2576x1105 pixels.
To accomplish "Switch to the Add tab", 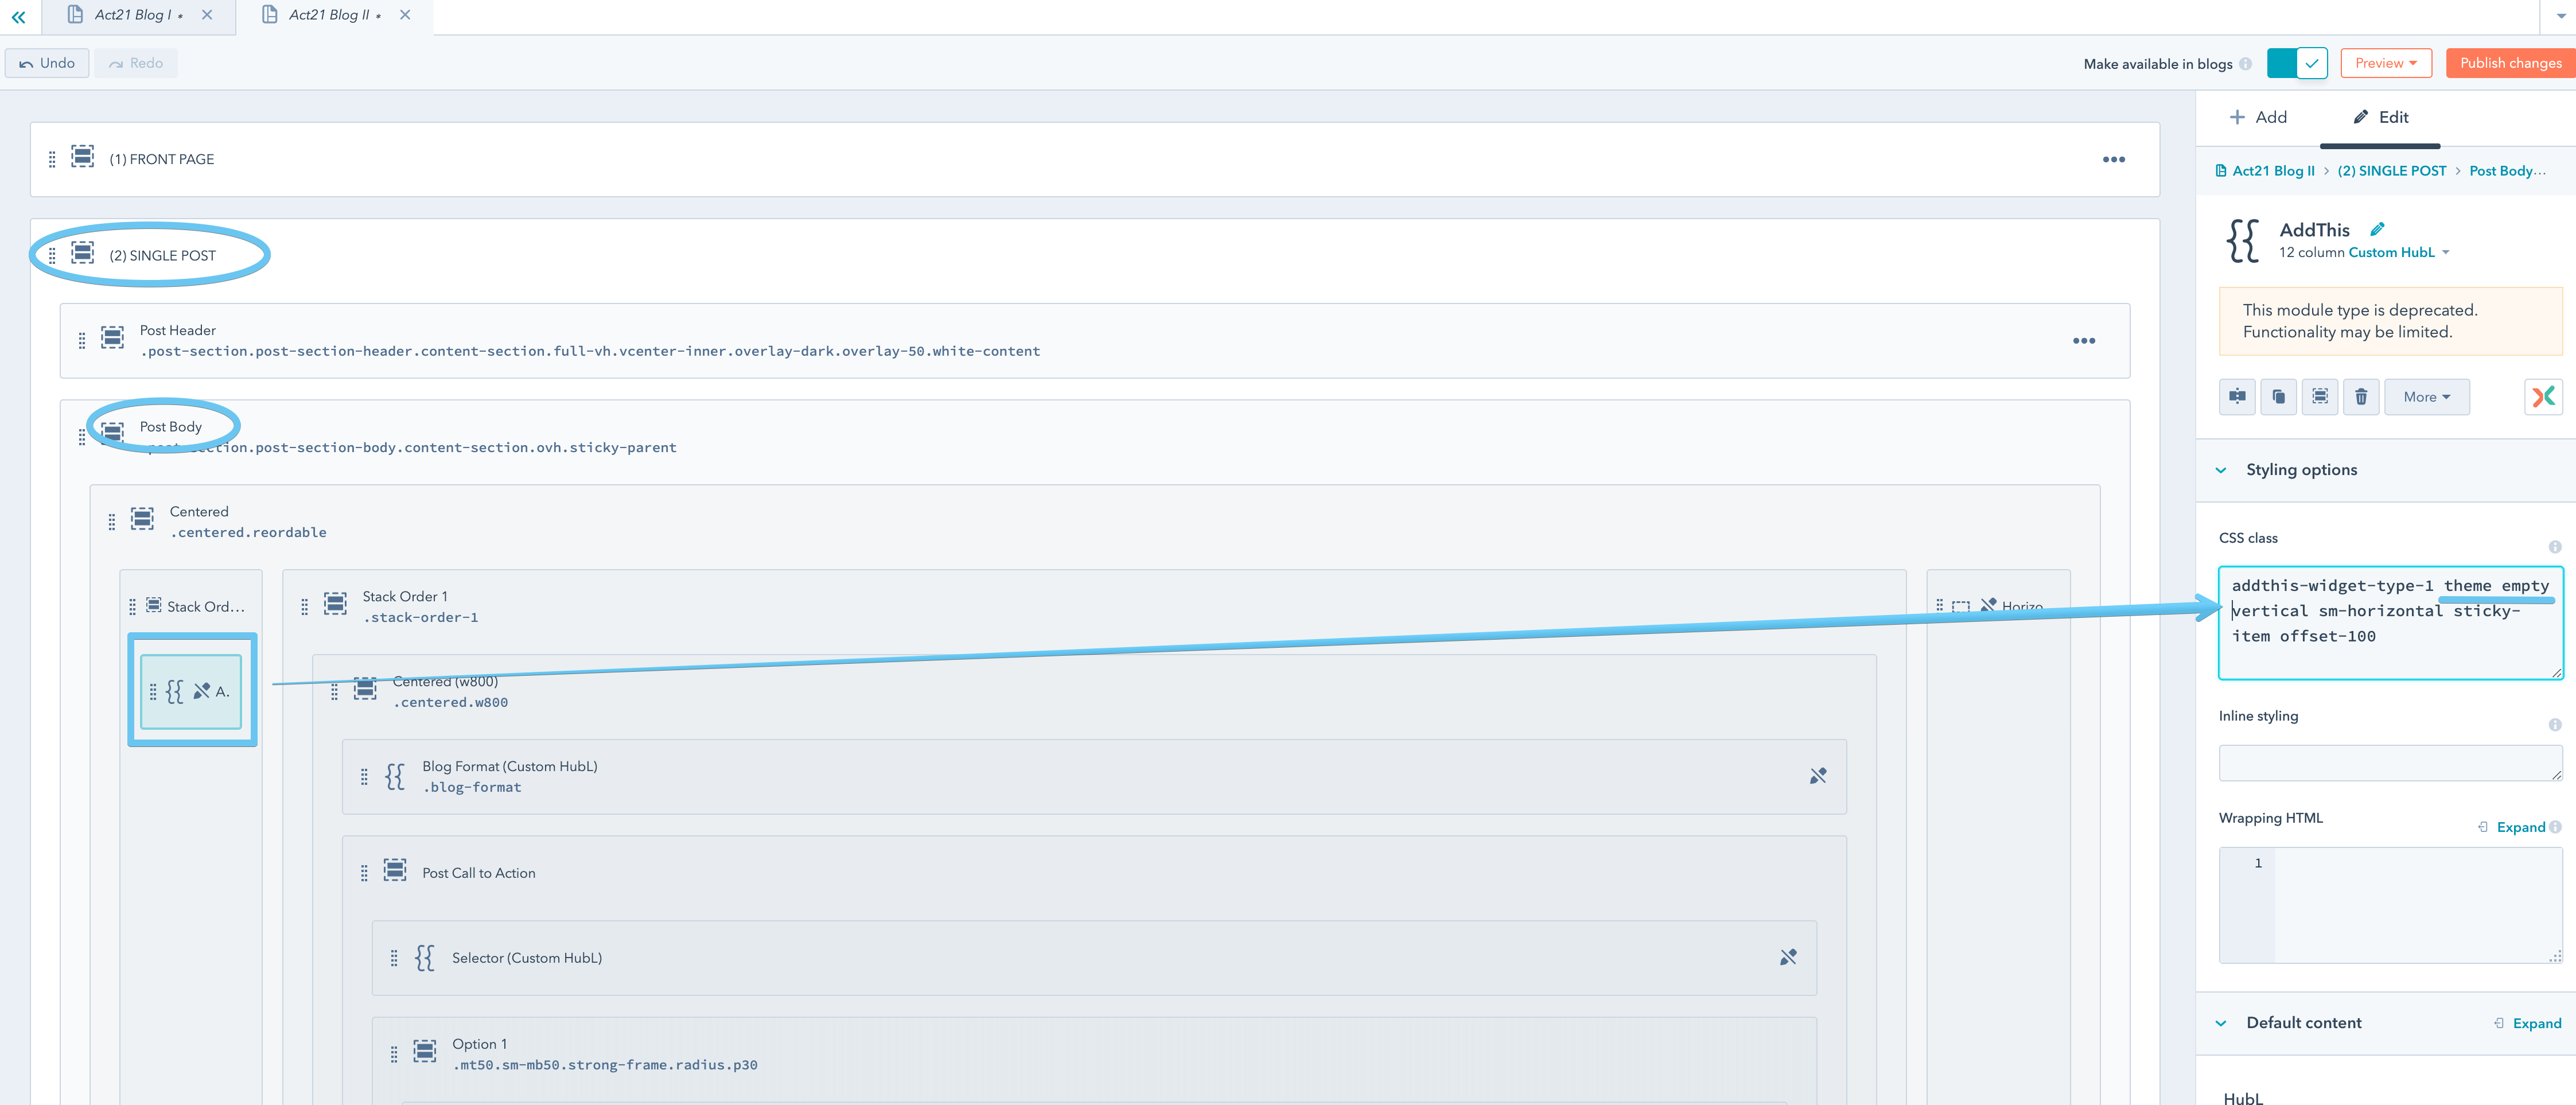I will pyautogui.click(x=2258, y=117).
